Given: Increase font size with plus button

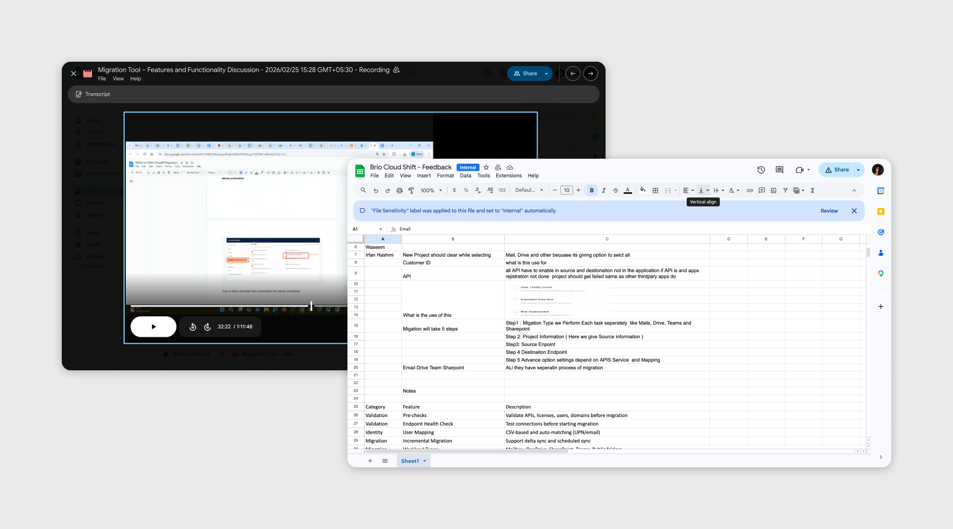Looking at the screenshot, I should click(x=579, y=190).
